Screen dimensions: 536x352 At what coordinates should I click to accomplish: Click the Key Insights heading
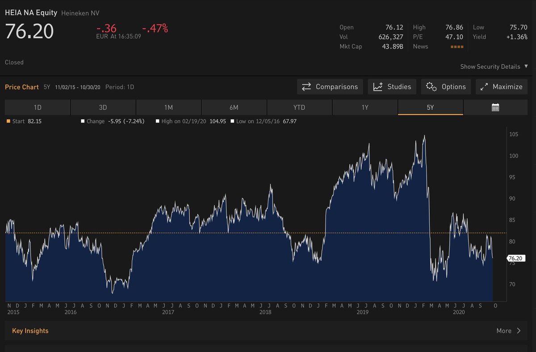tap(30, 331)
